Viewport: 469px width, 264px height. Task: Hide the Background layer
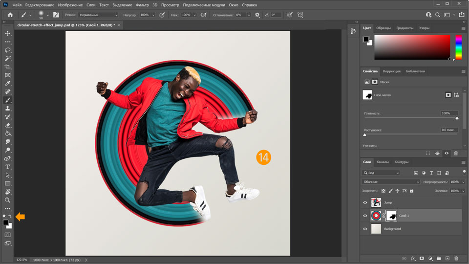(365, 229)
